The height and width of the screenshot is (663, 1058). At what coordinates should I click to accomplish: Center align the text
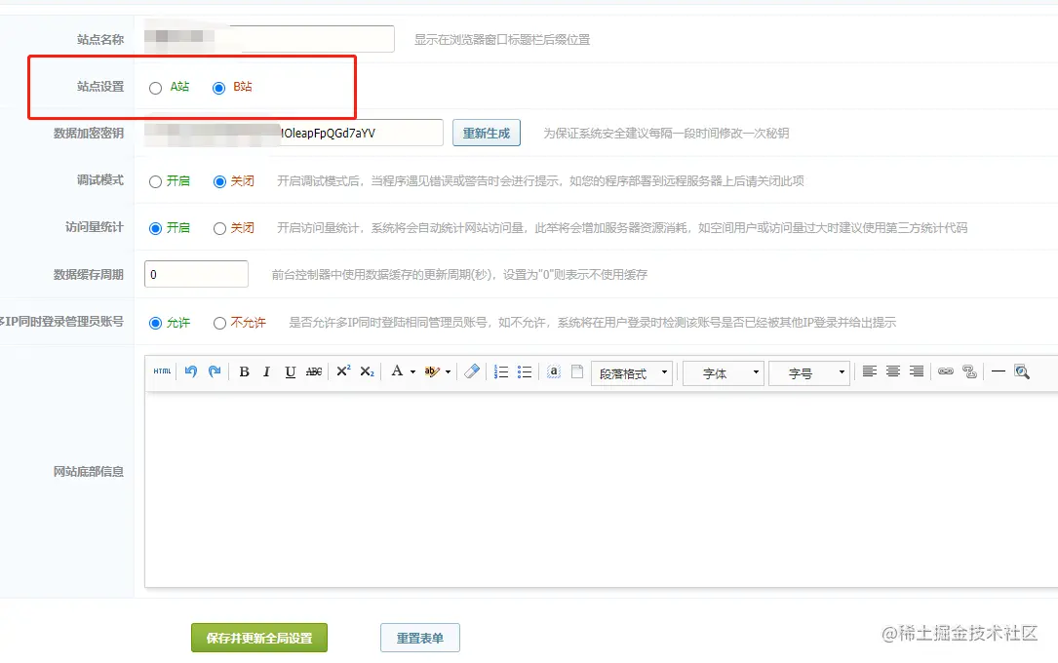click(x=892, y=370)
